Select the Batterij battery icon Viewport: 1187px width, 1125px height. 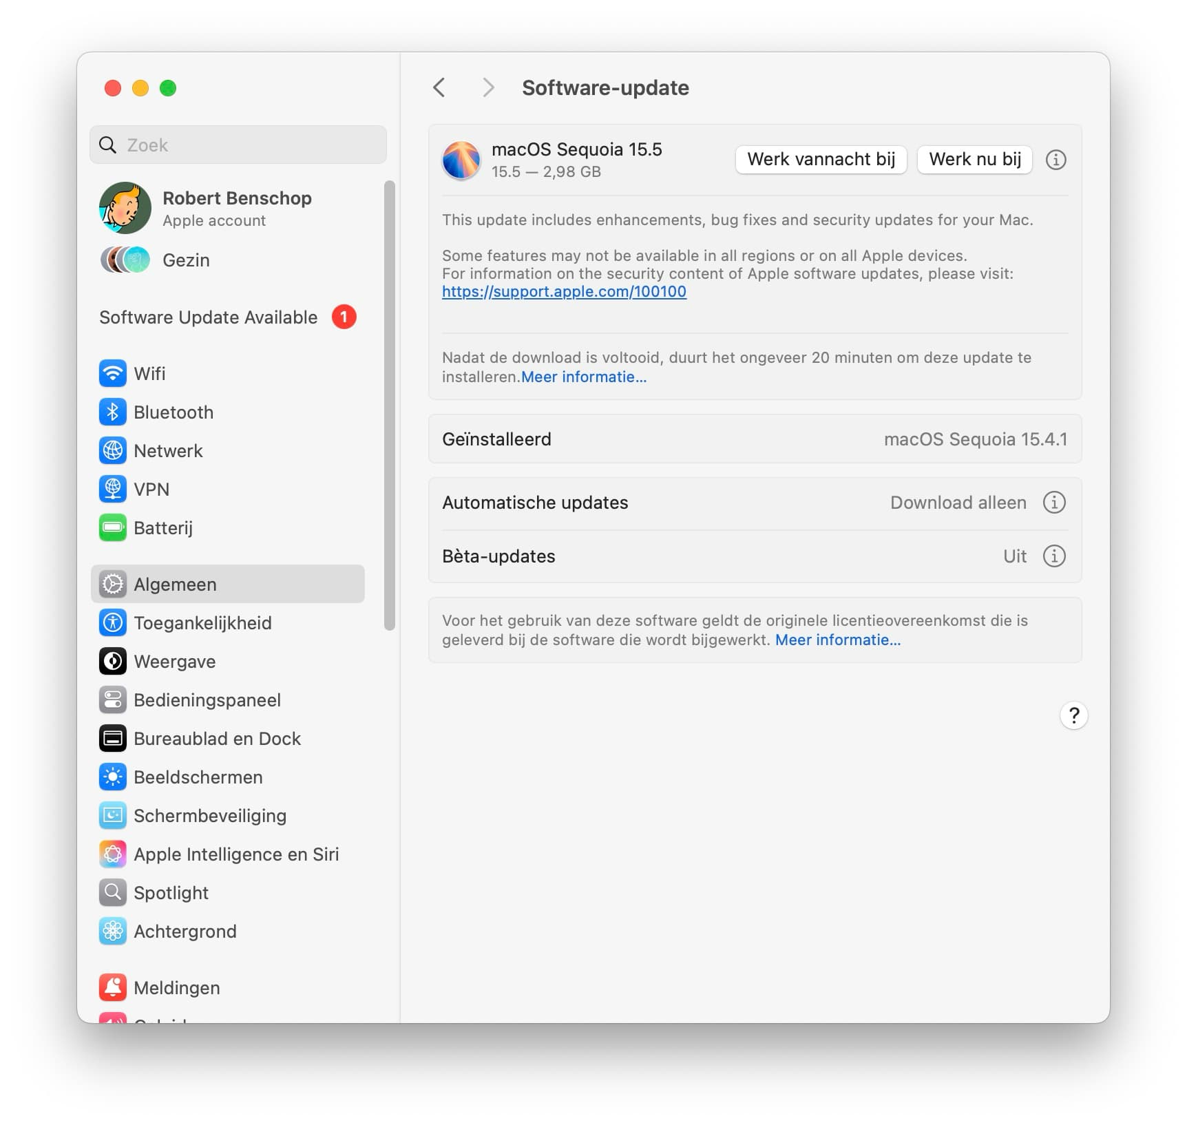(113, 528)
